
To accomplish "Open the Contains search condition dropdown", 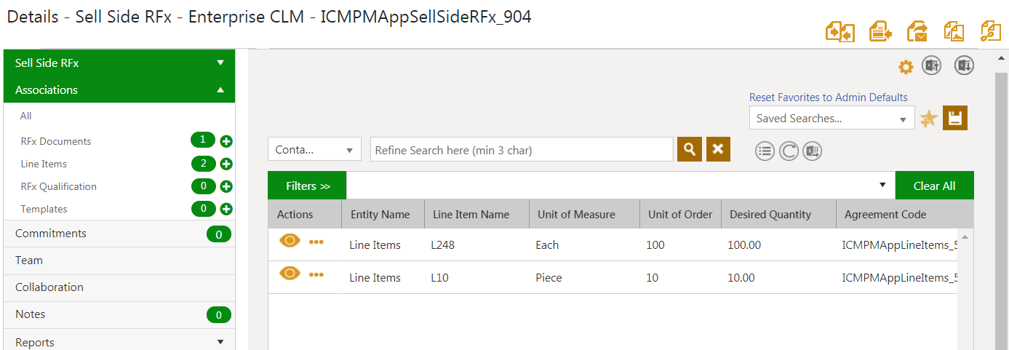I will tap(314, 150).
